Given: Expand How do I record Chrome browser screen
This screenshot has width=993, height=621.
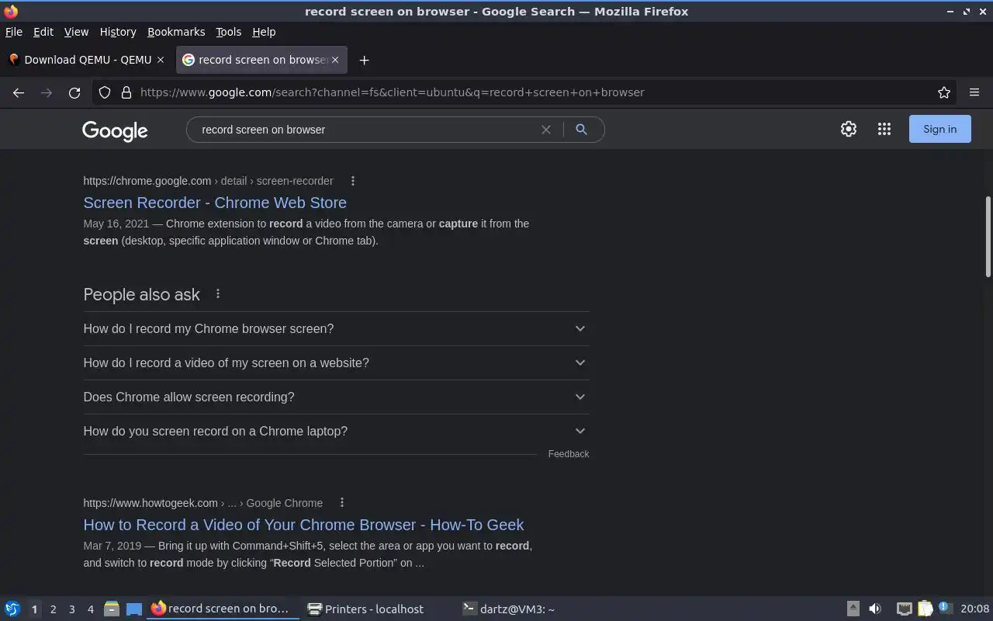Looking at the screenshot, I should [x=336, y=328].
